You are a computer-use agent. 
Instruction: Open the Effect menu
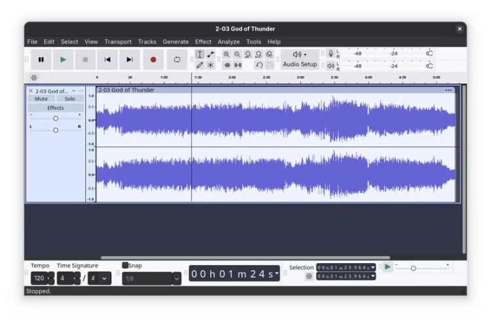point(203,42)
